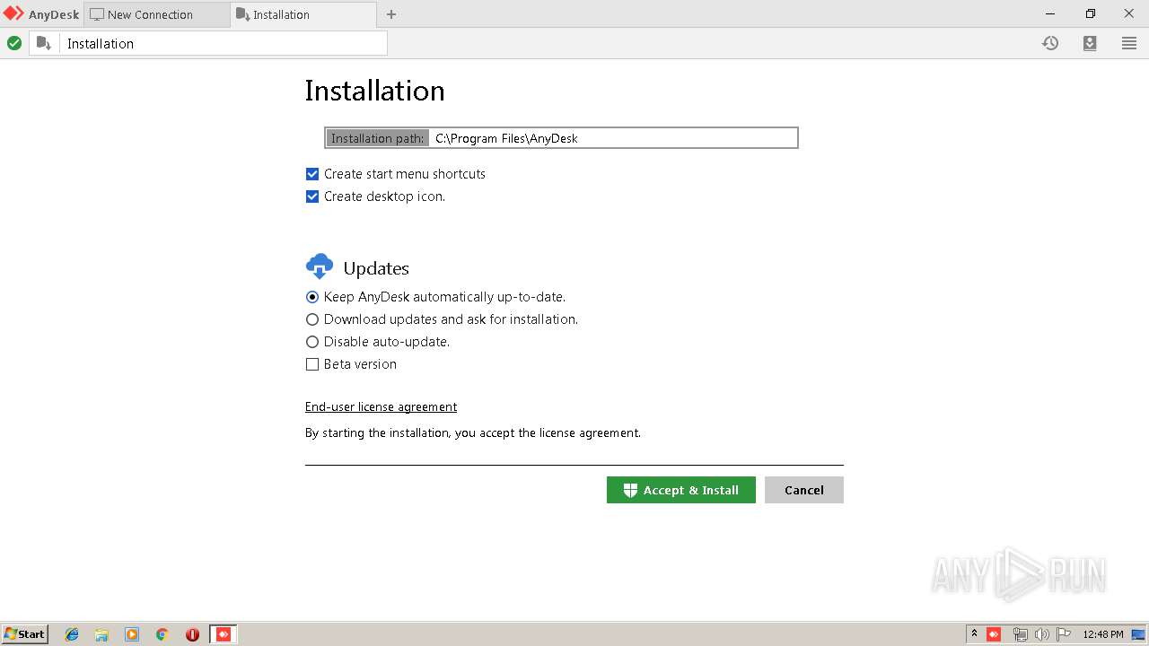Click the Updates cloud icon
Image resolution: width=1149 pixels, height=646 pixels.
pyautogui.click(x=320, y=266)
